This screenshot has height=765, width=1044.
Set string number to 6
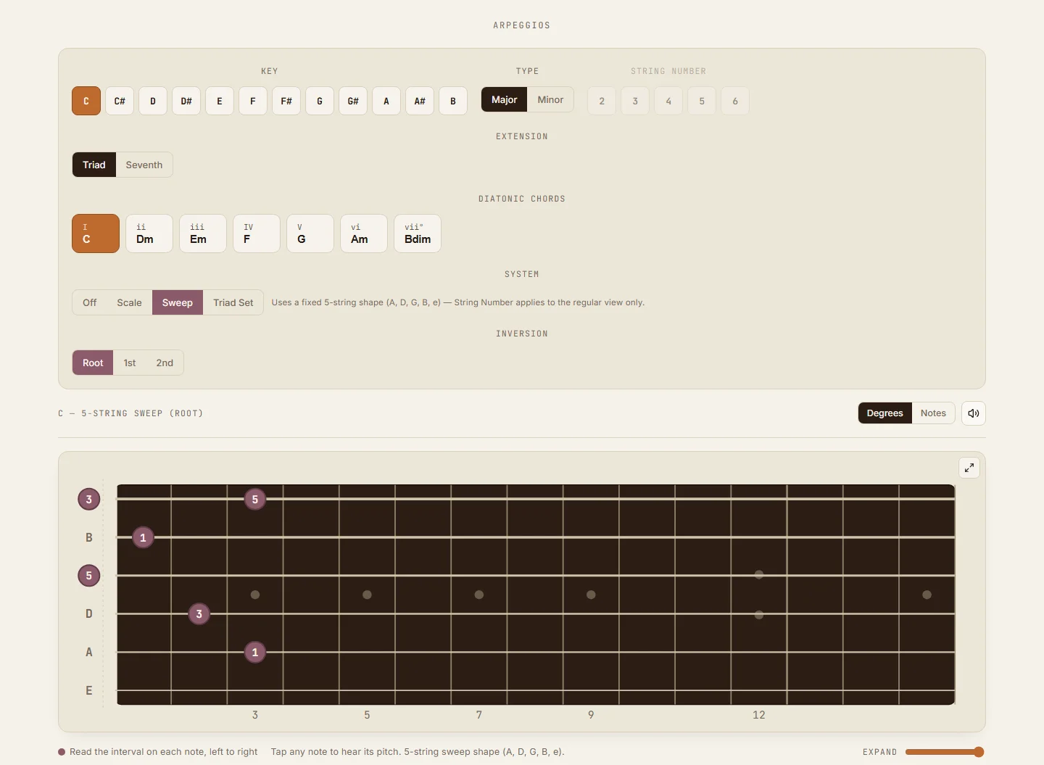click(x=735, y=101)
